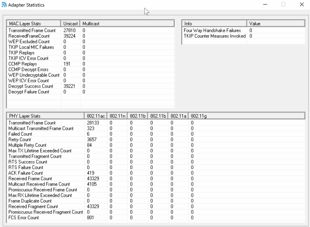This screenshot has height=227, width=310.
Task: Click the MAC Layer Stats column header
Action: coord(34,24)
